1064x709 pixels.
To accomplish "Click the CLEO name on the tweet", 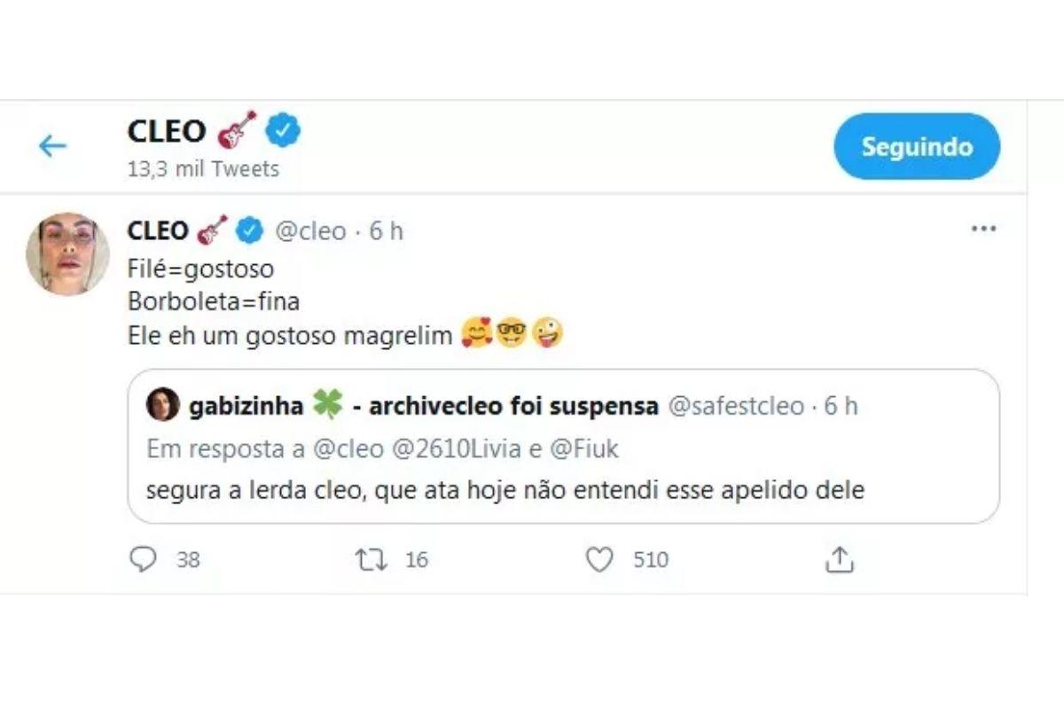I will pyautogui.click(x=159, y=231).
